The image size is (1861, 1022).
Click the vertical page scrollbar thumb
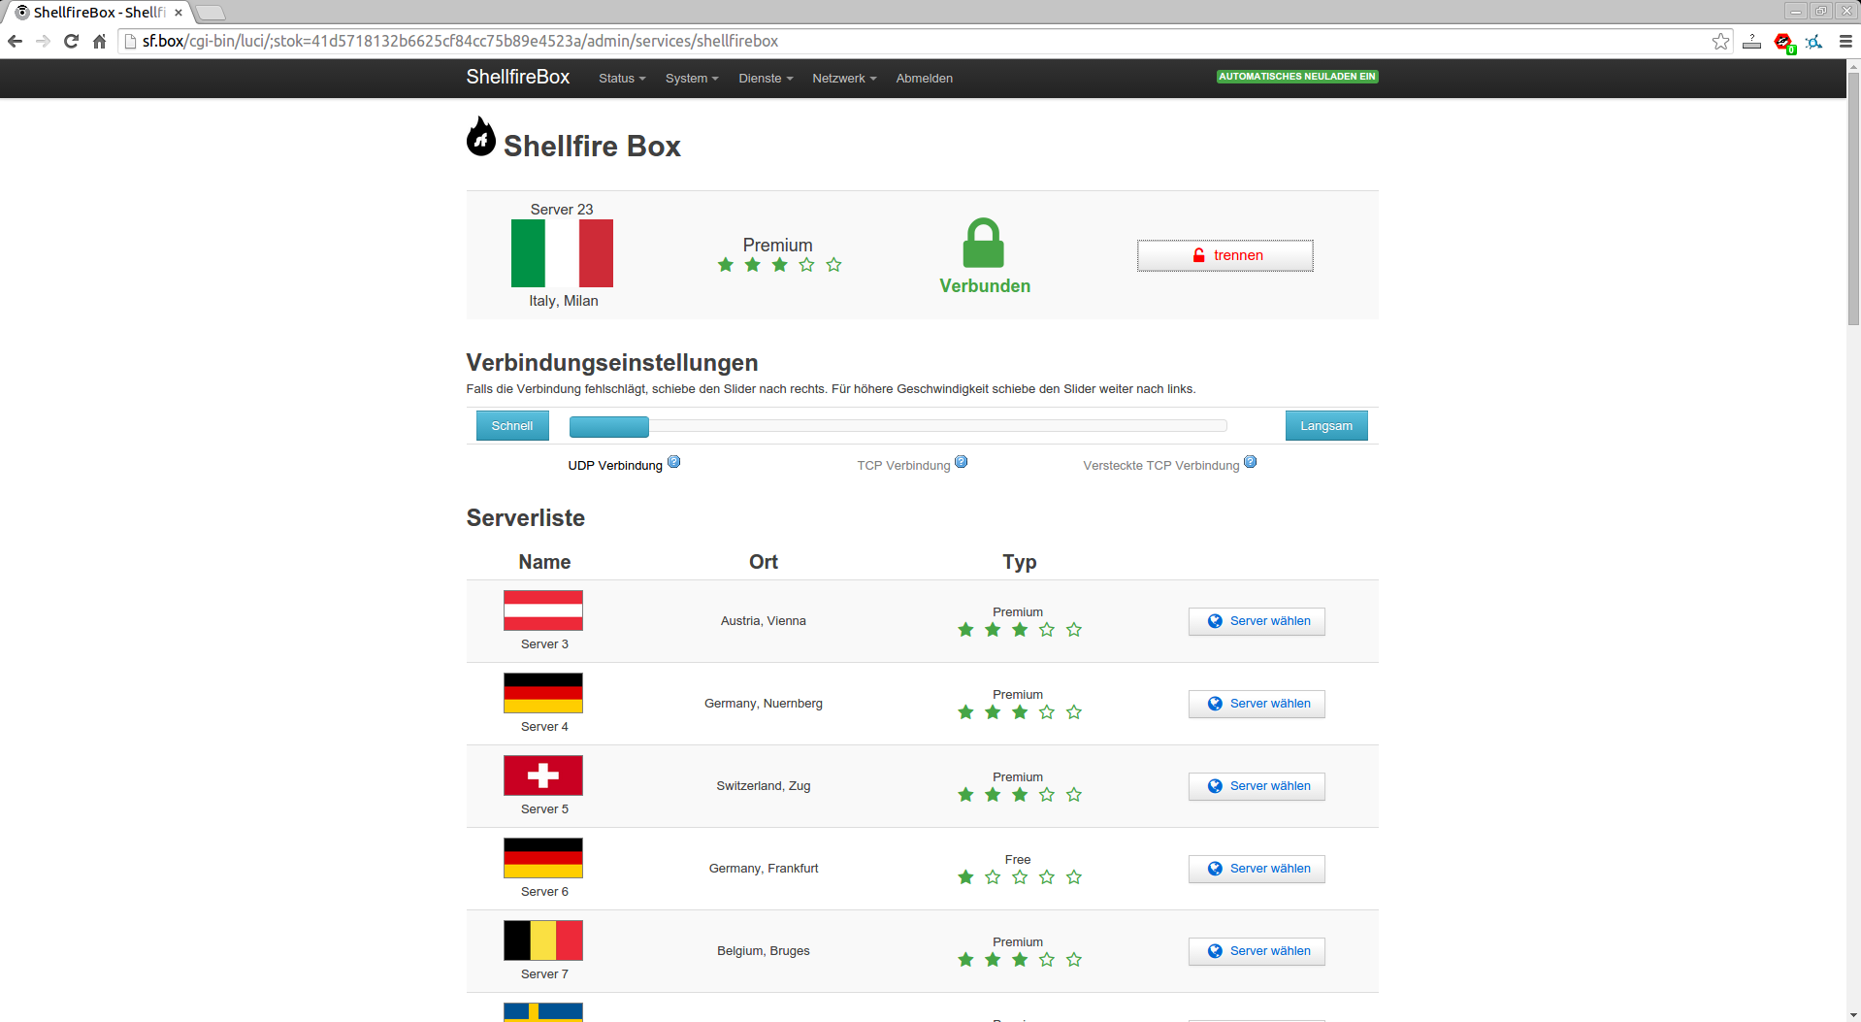pos(1853,199)
